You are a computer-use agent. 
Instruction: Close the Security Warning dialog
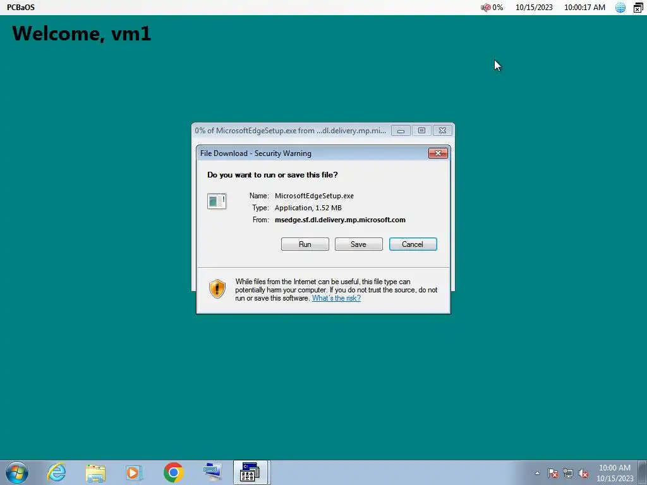pos(438,153)
